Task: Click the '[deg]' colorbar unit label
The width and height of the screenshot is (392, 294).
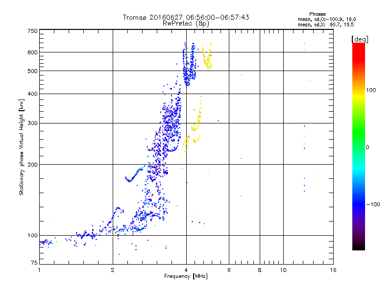Action: (360, 39)
